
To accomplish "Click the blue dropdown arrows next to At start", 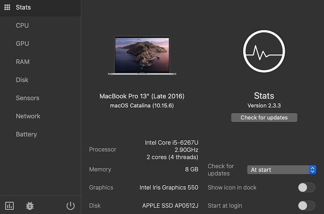I will [x=312, y=170].
